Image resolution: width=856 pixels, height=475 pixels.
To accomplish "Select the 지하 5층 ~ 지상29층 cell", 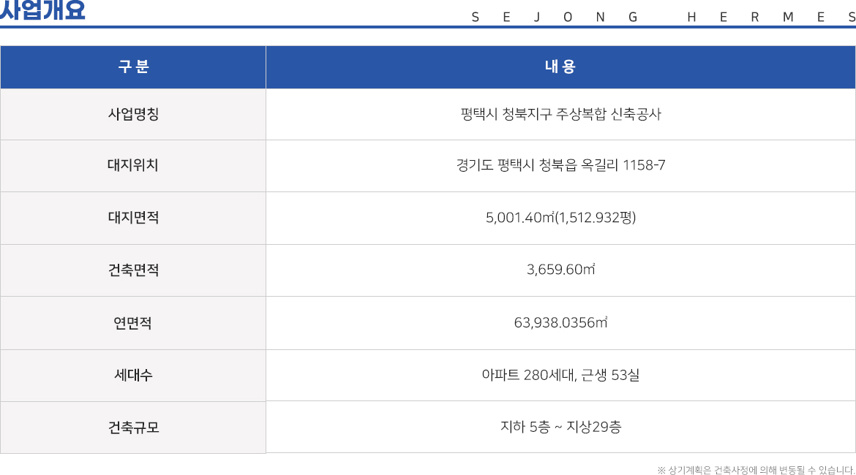I will (x=560, y=427).
